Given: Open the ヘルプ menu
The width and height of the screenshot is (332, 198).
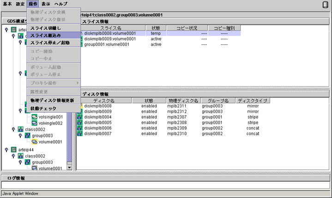Looking at the screenshot, I should pyautogui.click(x=61, y=4).
